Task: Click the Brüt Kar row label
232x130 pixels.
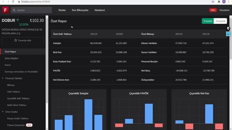Action: coord(57,52)
